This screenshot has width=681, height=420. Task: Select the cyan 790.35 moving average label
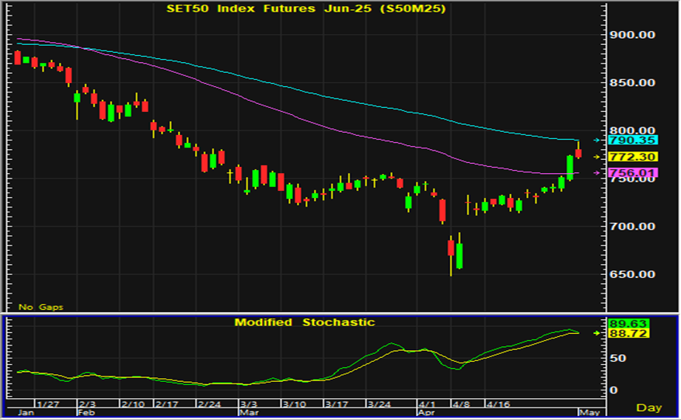633,141
